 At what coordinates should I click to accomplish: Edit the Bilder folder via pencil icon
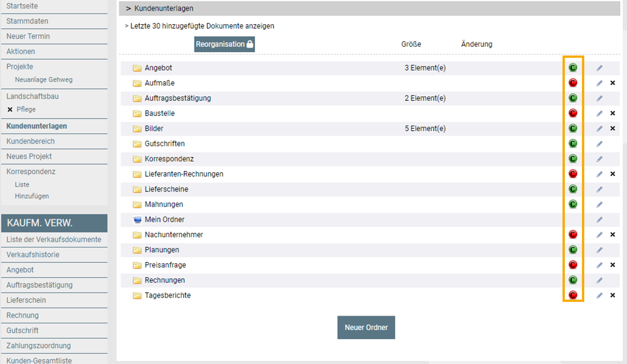(599, 128)
